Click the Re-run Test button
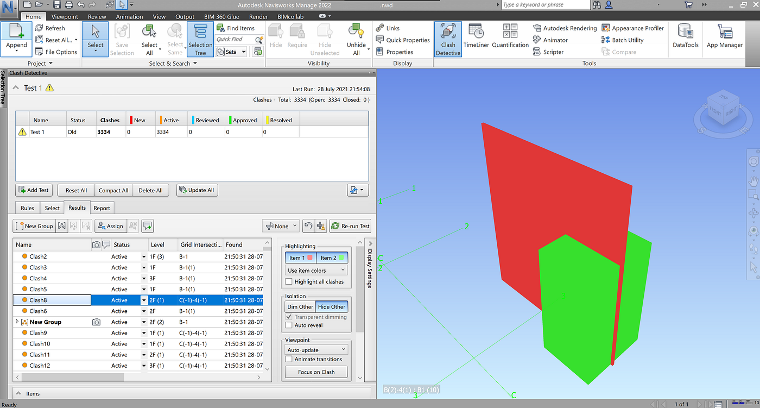This screenshot has width=760, height=408. [351, 226]
